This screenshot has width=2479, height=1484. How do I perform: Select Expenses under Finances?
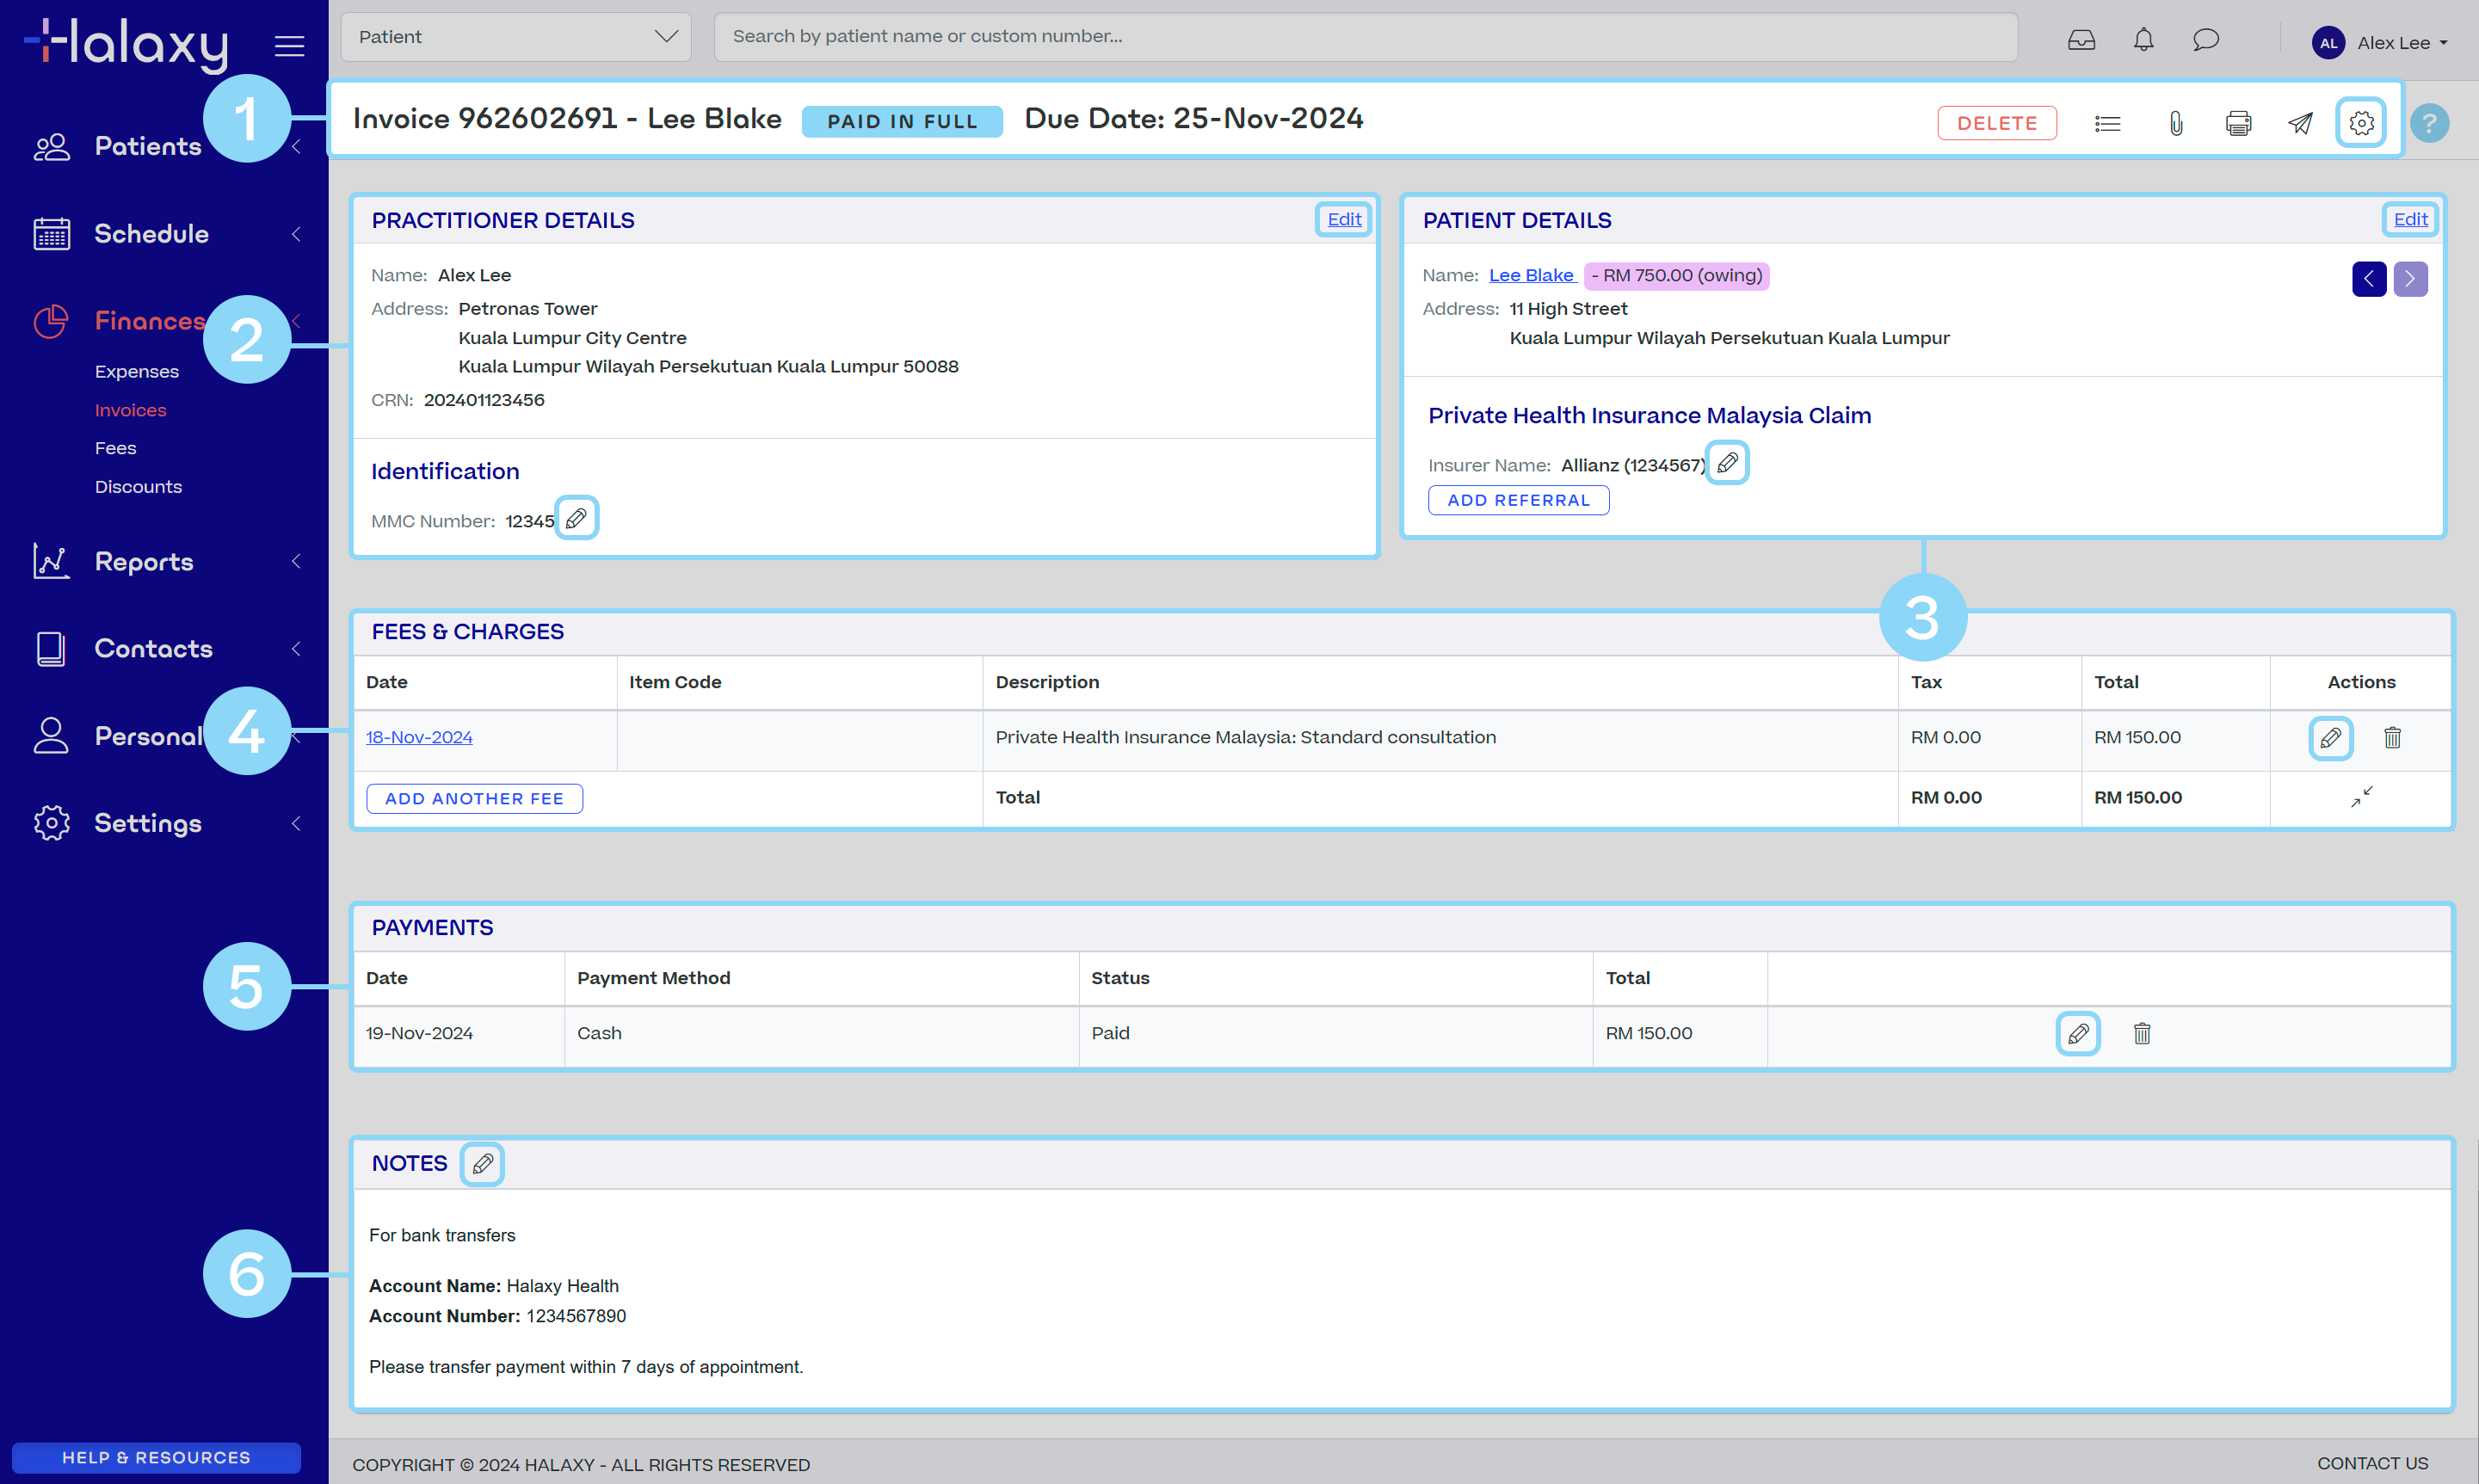point(137,371)
